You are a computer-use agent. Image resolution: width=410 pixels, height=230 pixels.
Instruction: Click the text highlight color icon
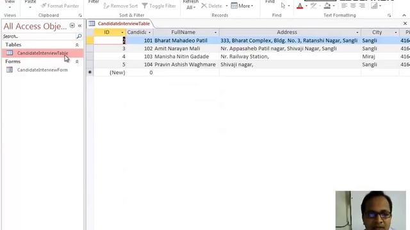(x=313, y=6)
